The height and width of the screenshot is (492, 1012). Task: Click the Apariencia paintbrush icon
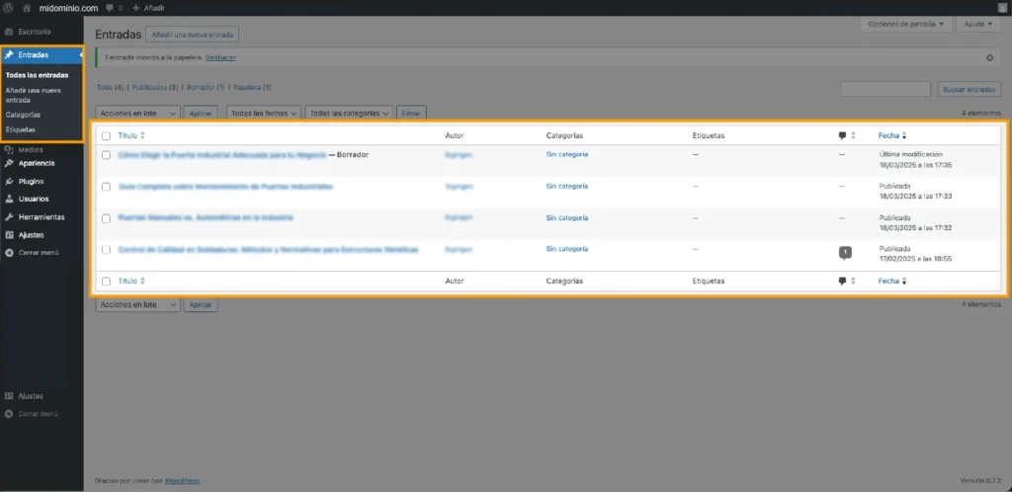click(9, 163)
